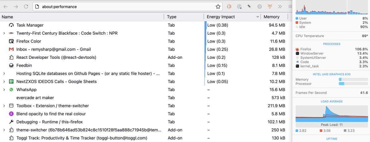The width and height of the screenshot is (370, 142).
Task: Sort by the Energy Impact column header
Action: tap(220, 17)
